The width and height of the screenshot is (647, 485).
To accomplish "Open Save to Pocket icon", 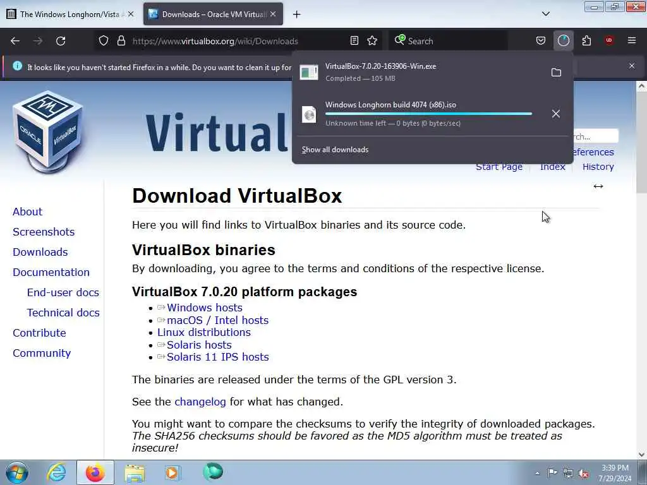I will coord(541,41).
